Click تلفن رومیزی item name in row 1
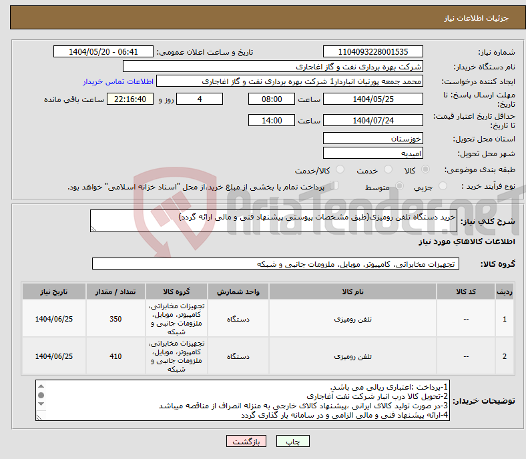Viewport: 526px width, 459px height. coord(352,319)
